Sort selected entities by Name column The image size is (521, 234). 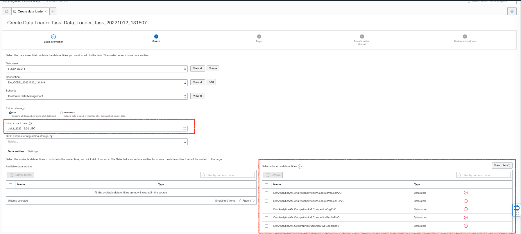(277, 184)
